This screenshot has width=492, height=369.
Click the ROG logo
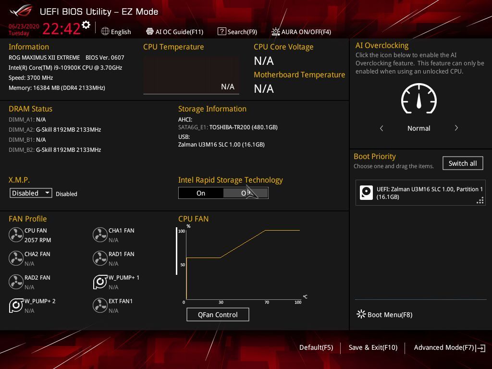[21, 11]
